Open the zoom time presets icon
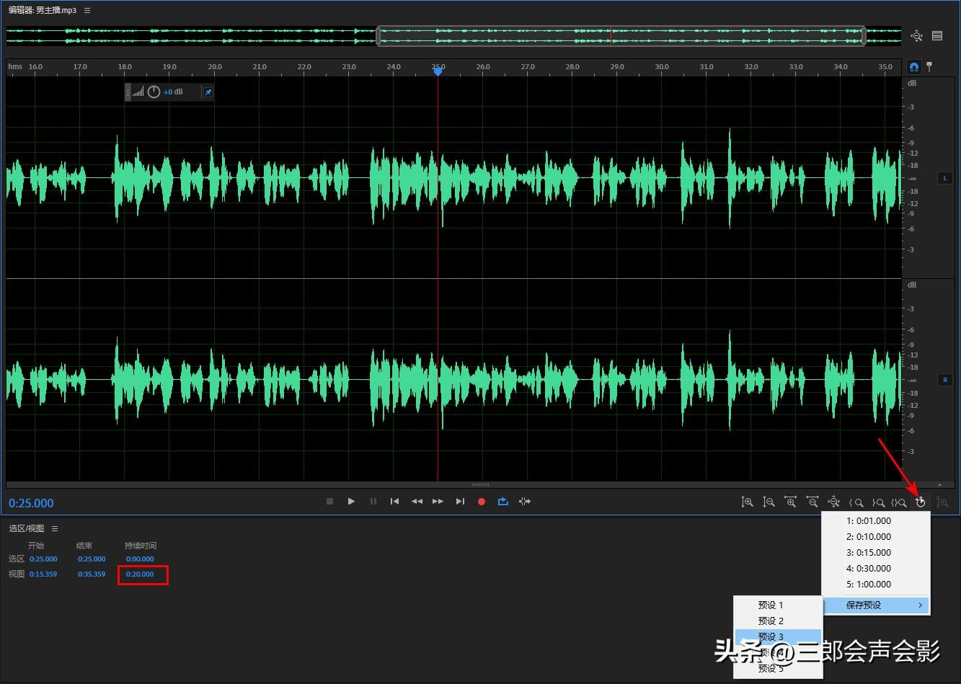The height and width of the screenshot is (684, 961). (921, 502)
